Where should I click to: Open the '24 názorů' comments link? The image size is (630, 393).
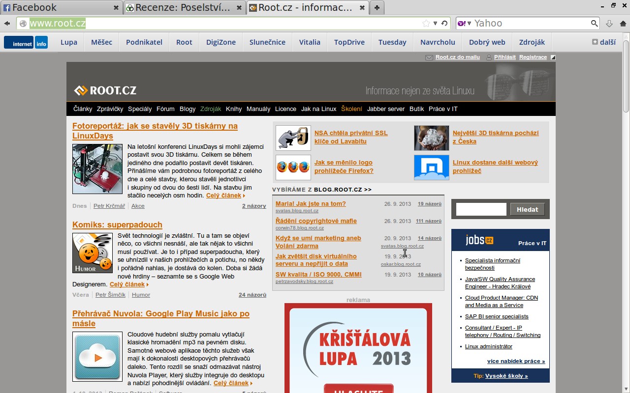252,295
